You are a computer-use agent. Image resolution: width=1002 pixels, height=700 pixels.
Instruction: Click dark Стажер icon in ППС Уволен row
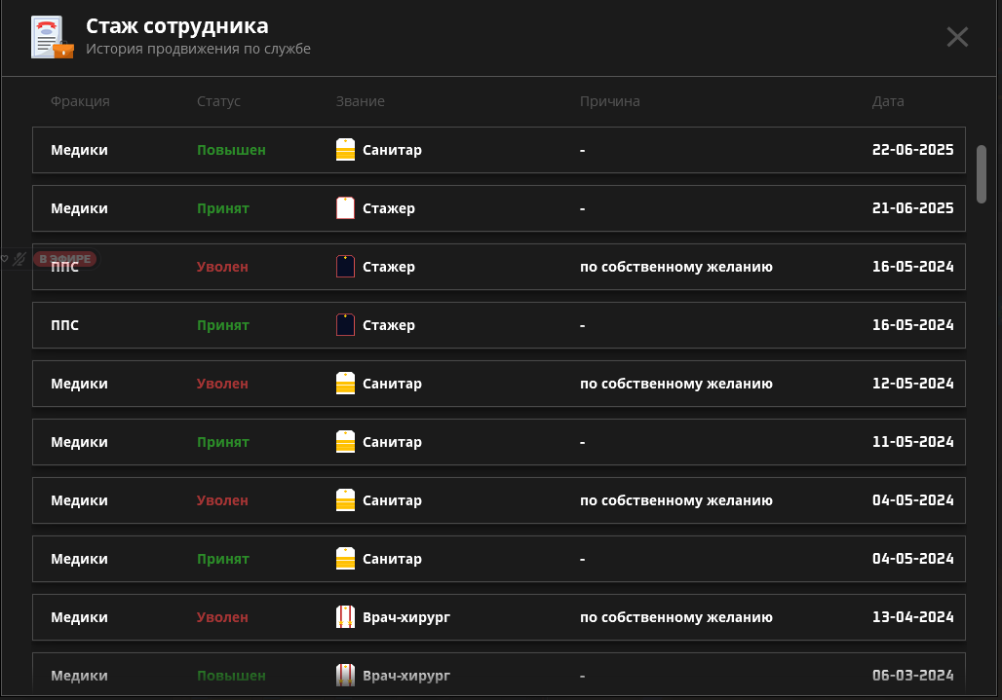pyautogui.click(x=345, y=267)
